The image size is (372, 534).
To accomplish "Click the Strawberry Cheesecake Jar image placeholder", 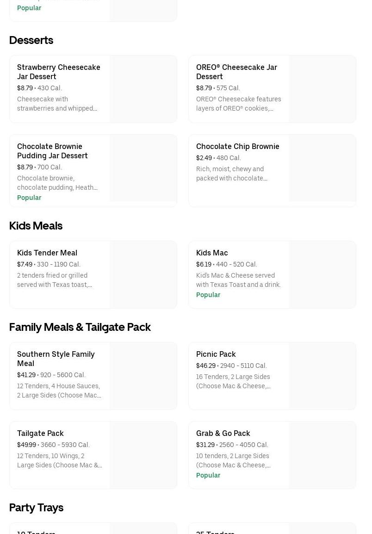I will [x=143, y=89].
